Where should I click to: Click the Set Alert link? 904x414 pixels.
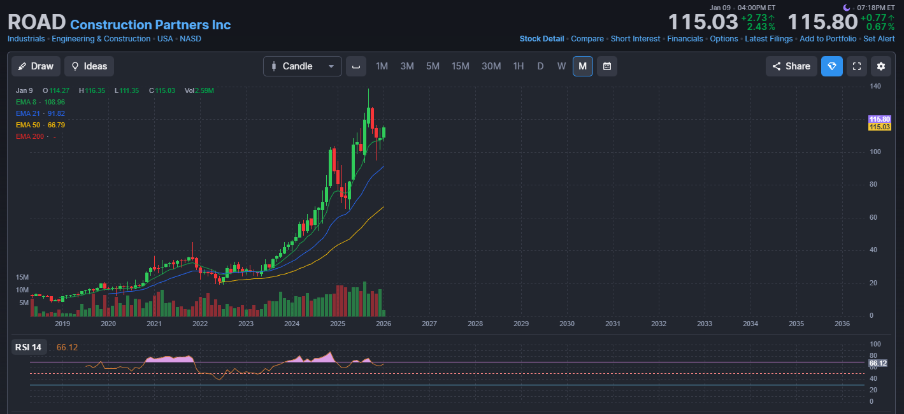[x=879, y=39]
